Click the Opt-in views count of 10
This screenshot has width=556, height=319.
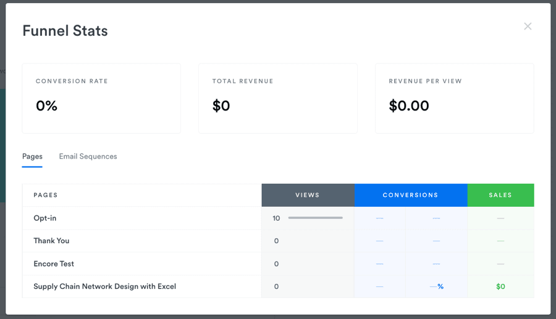[276, 218]
